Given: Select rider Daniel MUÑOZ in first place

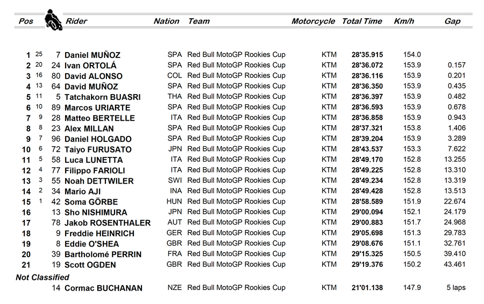Looking at the screenshot, I should pos(92,55).
